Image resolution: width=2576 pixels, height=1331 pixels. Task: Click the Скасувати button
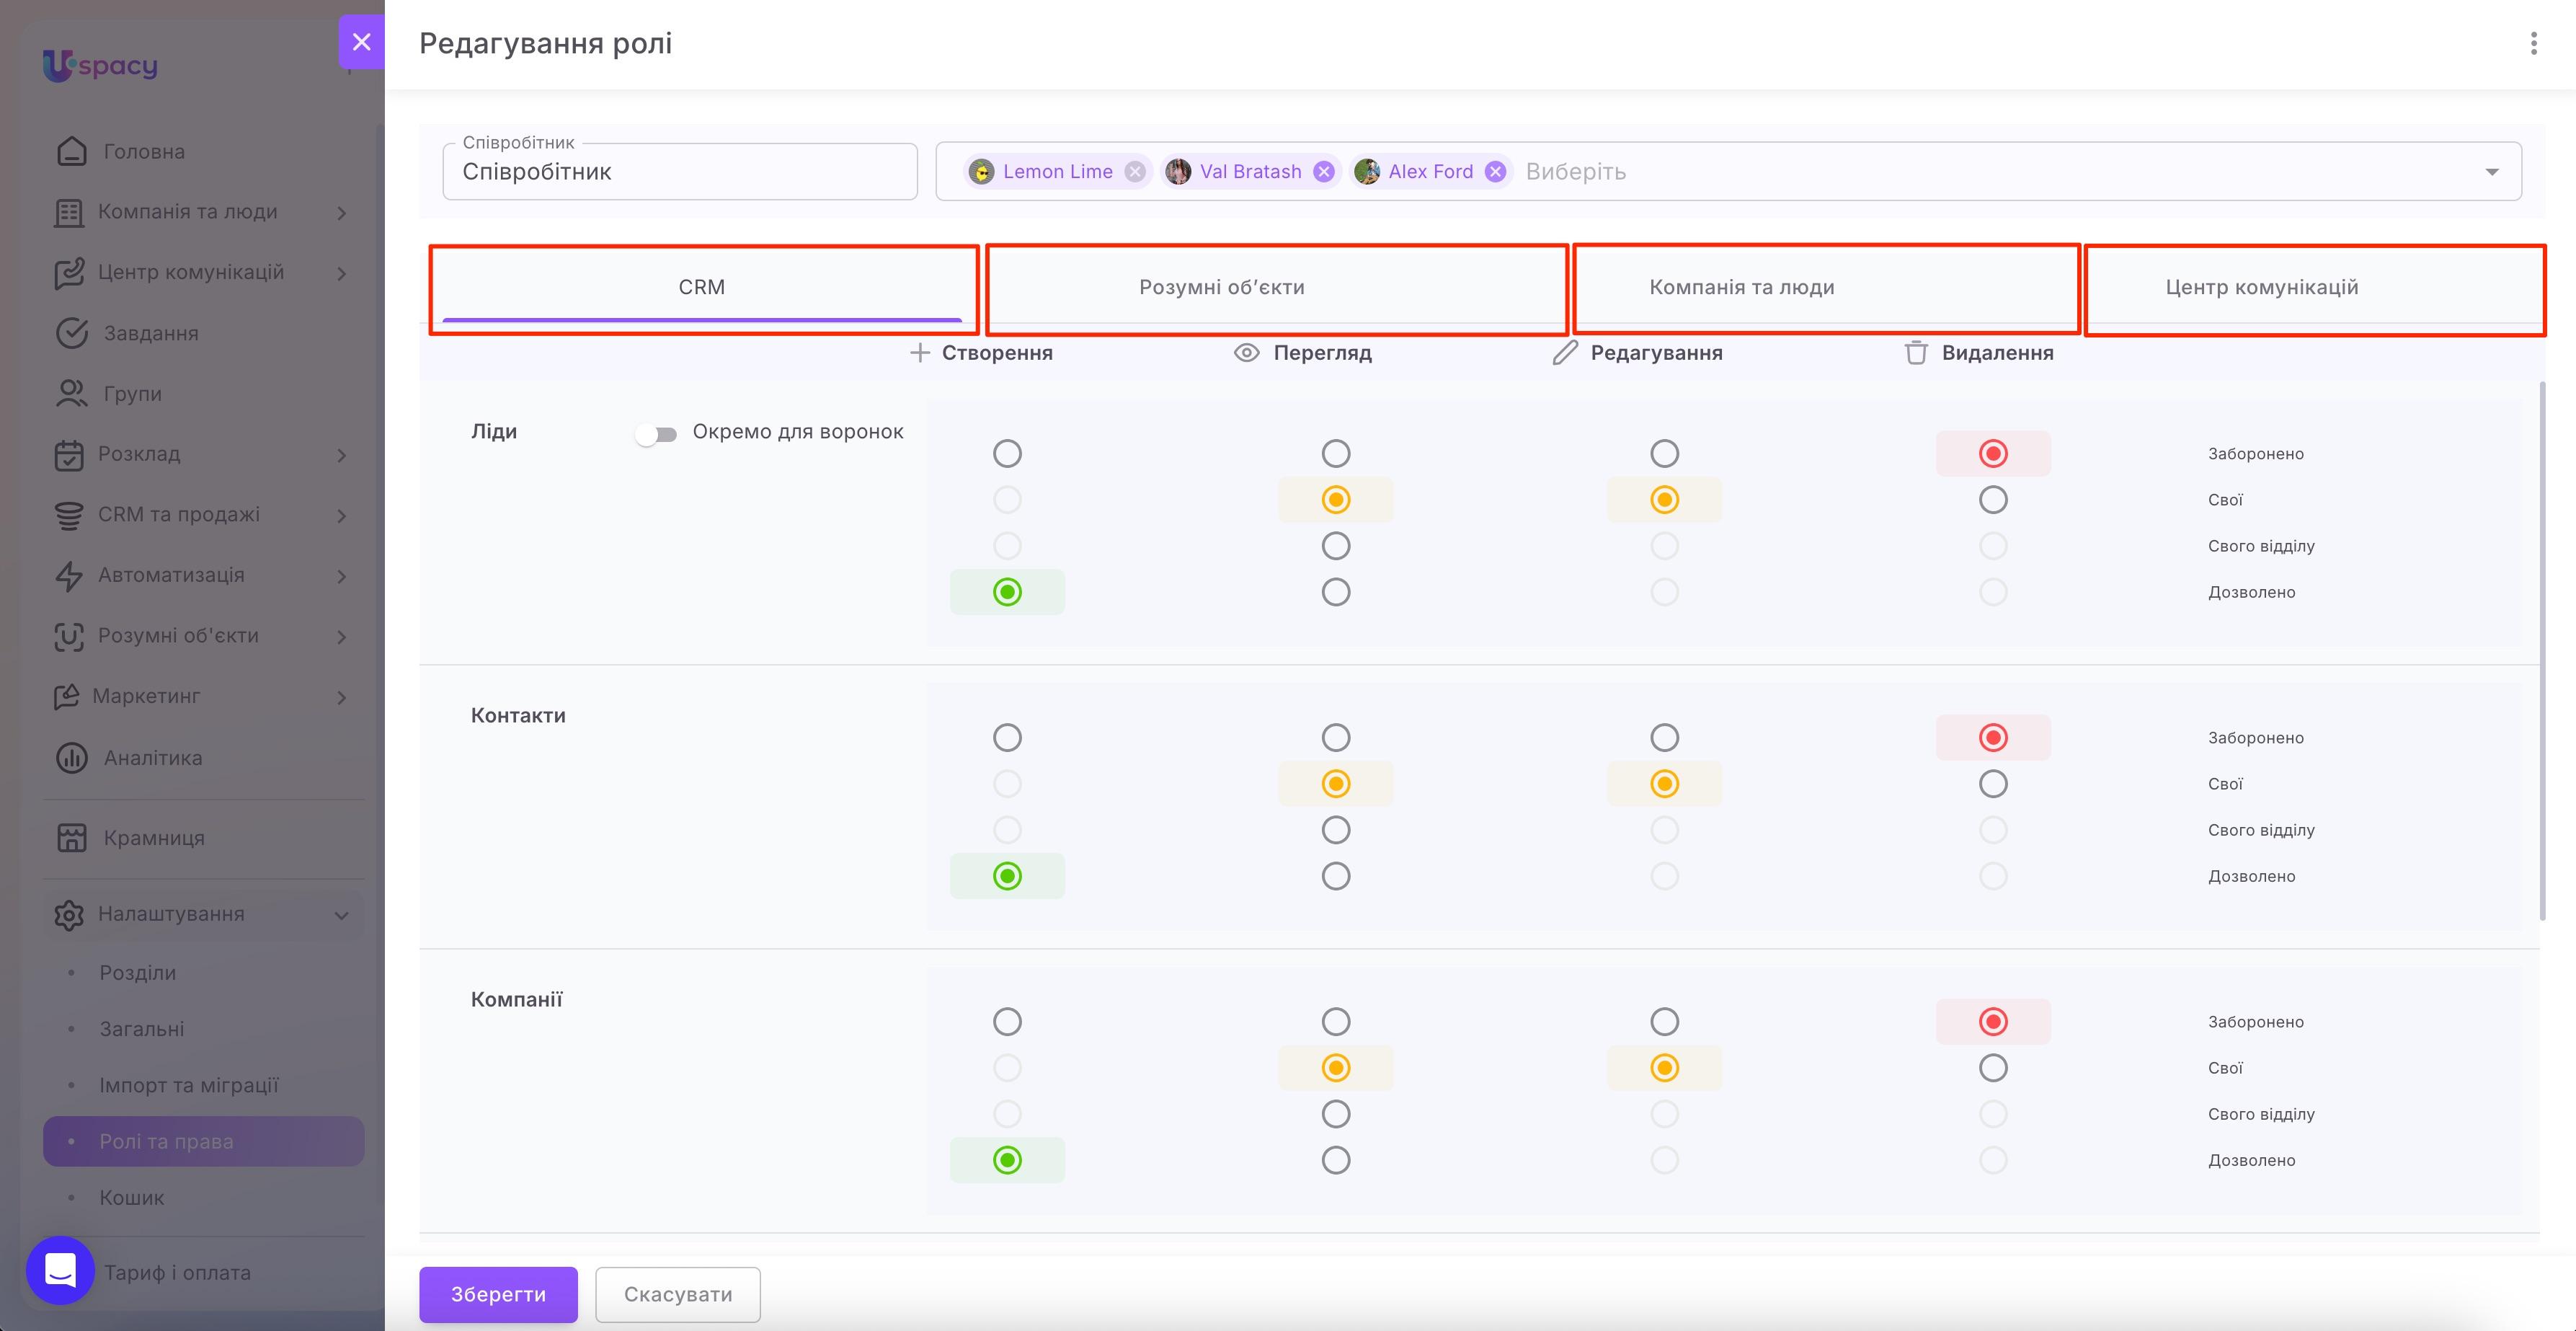point(678,1294)
